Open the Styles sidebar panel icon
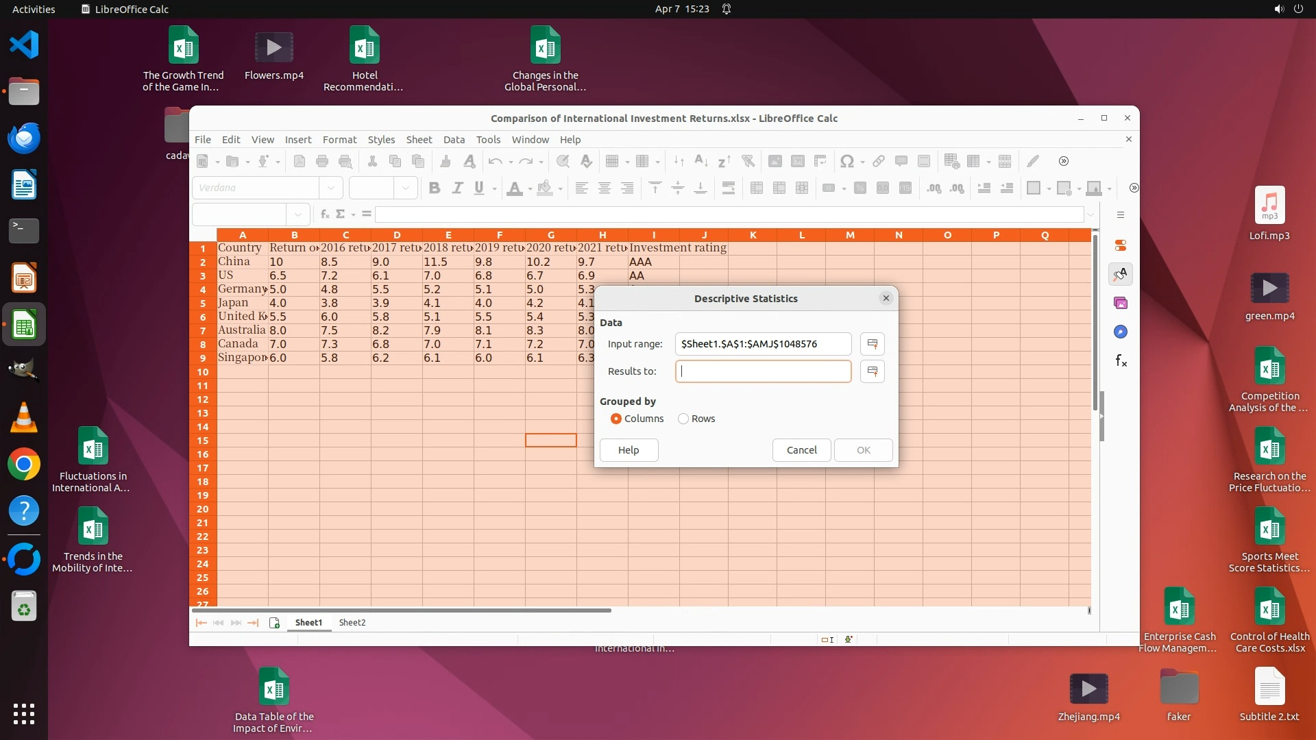The width and height of the screenshot is (1316, 740). (1121, 274)
